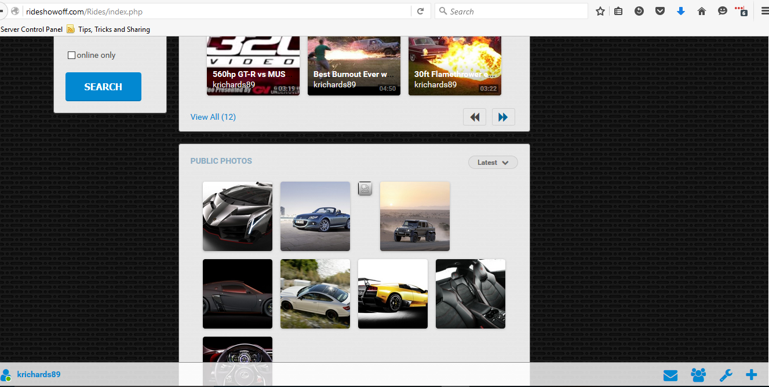
Task: Go to next videos with forward arrows
Action: (x=503, y=117)
